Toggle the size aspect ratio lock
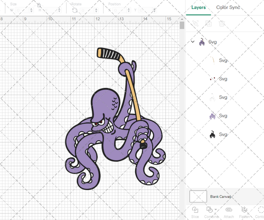264x220 pixels. pyautogui.click(x=39, y=5)
